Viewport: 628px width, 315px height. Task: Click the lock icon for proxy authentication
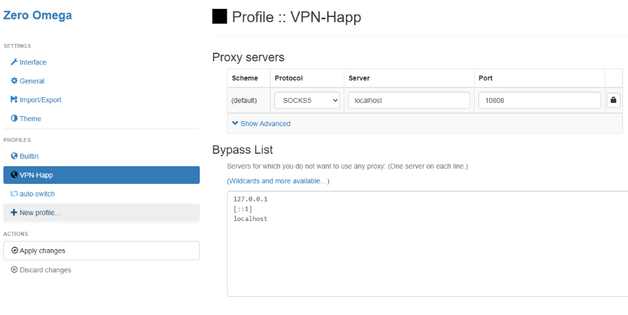pyautogui.click(x=614, y=100)
